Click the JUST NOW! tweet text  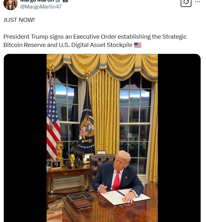pyautogui.click(x=19, y=20)
